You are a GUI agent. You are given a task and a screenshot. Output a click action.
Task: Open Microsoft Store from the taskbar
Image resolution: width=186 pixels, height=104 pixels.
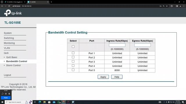[x=49, y=102]
